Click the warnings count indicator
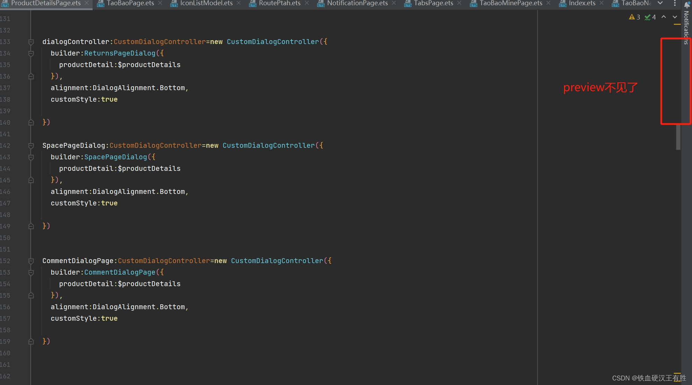 coord(634,17)
